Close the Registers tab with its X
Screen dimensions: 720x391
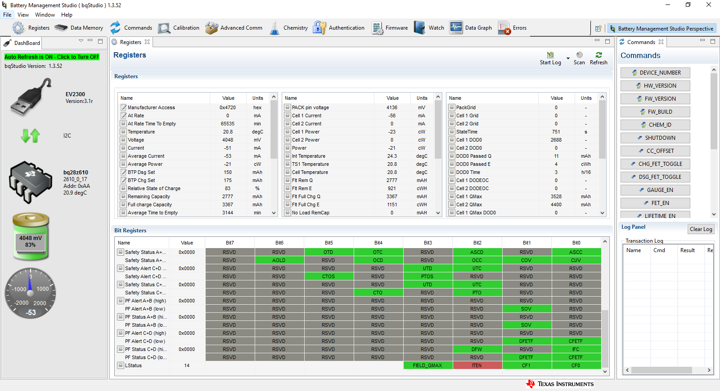coord(147,42)
